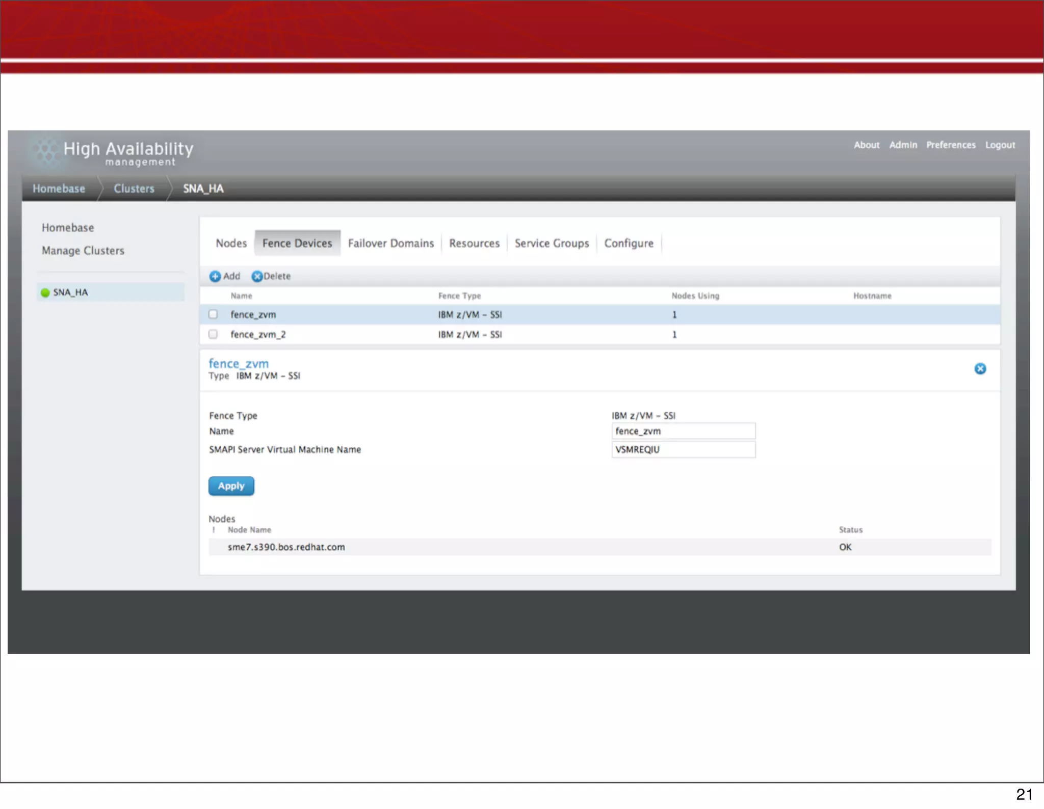Select the Resources tab

[474, 244]
